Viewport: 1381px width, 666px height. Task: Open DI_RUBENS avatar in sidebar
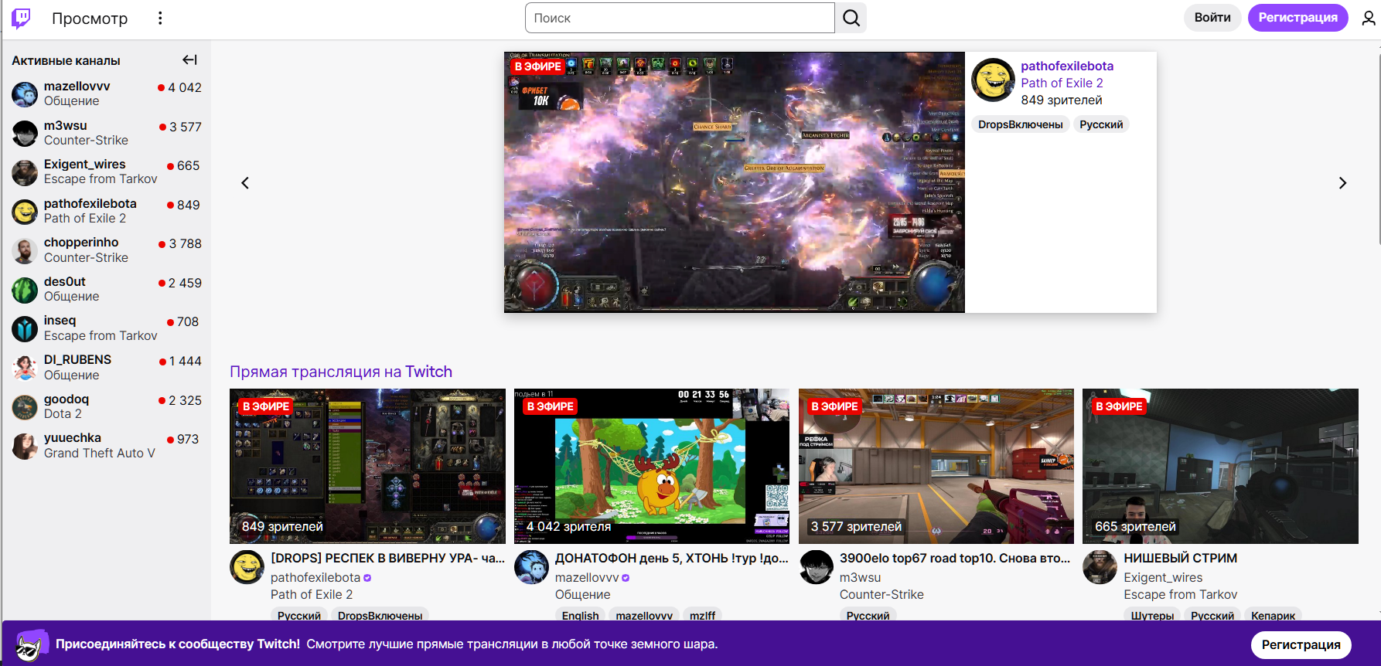[25, 368]
